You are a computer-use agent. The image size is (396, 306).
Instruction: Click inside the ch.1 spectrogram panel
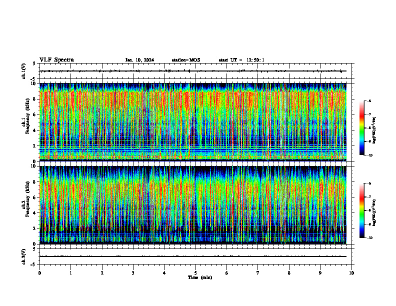[193, 122]
